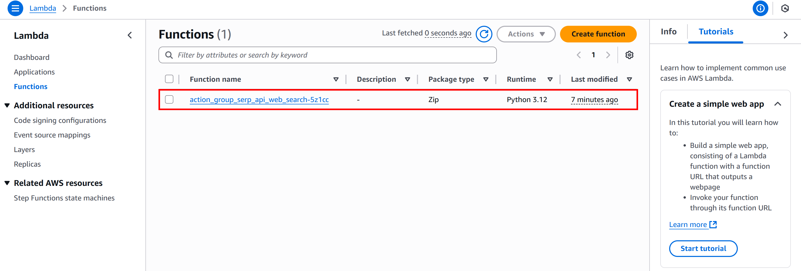Open table preferences gear

click(630, 55)
